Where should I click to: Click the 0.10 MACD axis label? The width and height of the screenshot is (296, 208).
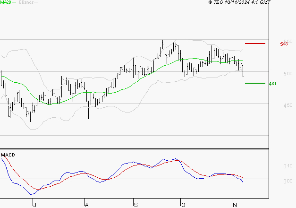(288, 166)
